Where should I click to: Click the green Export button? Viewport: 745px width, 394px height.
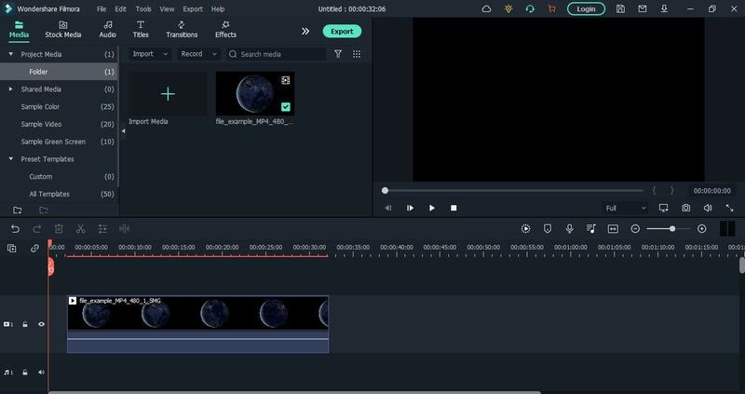342,32
